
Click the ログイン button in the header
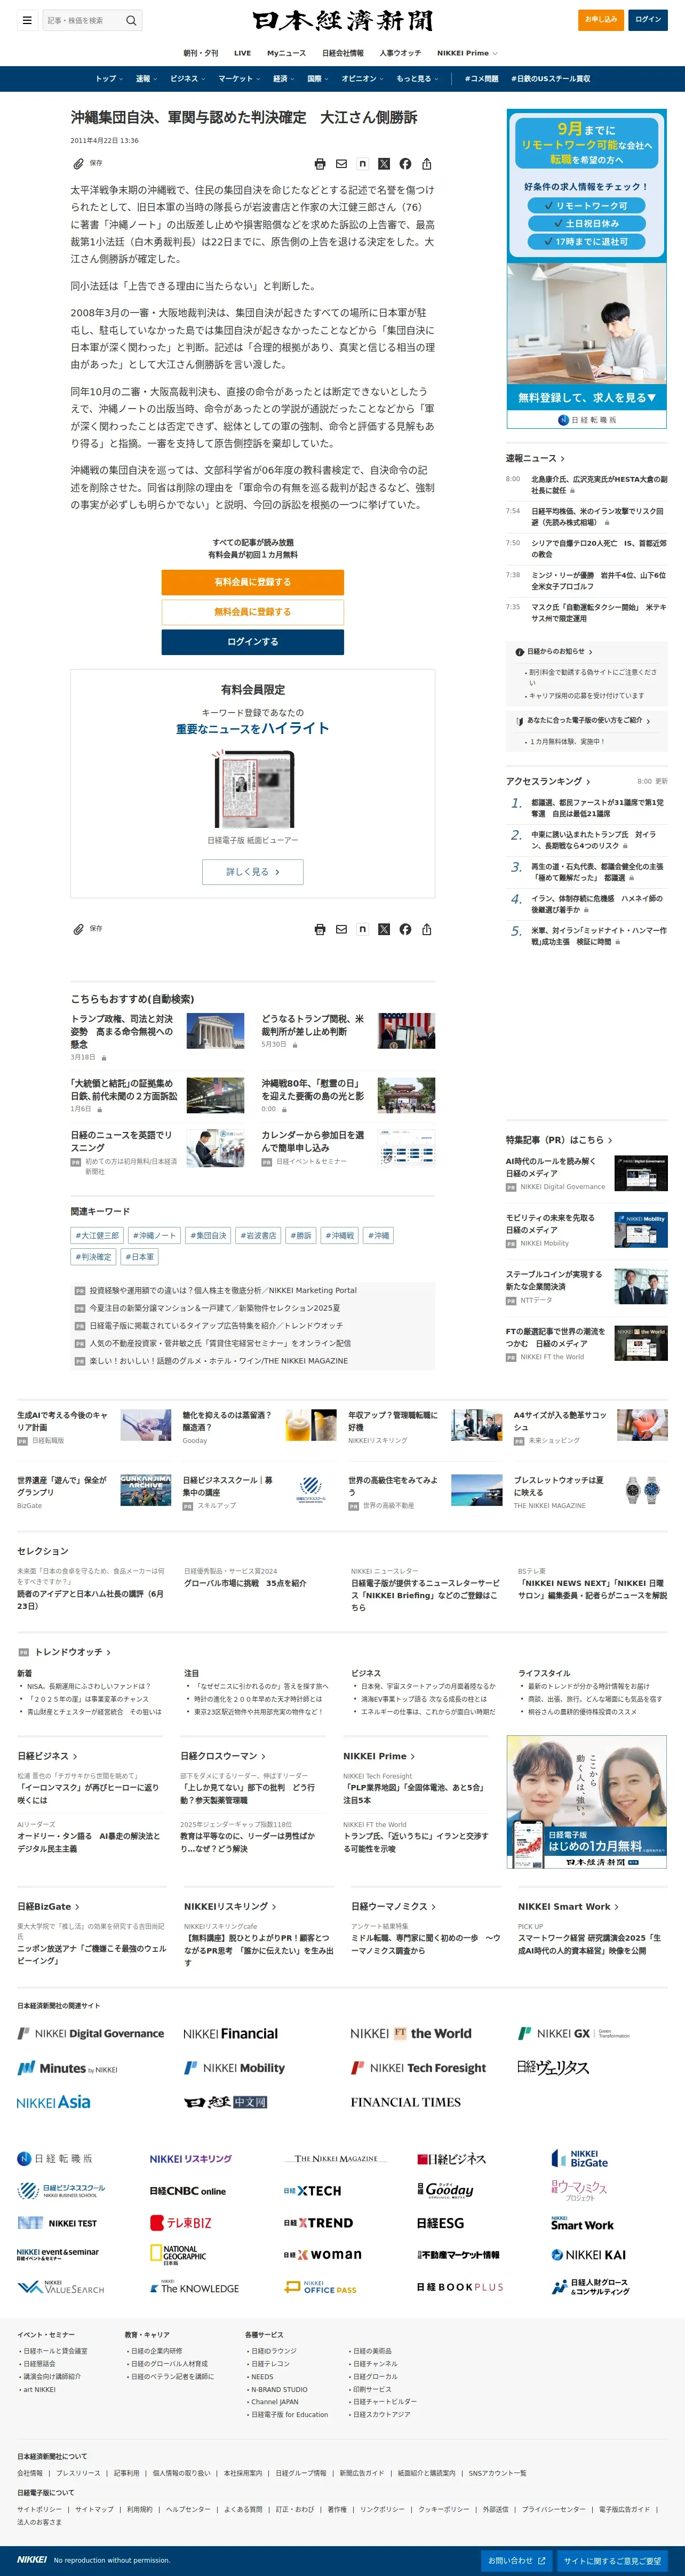[648, 19]
